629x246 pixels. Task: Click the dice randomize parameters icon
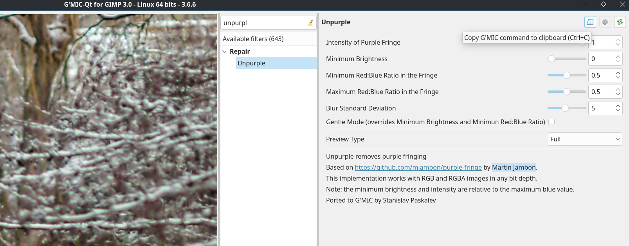(x=605, y=22)
